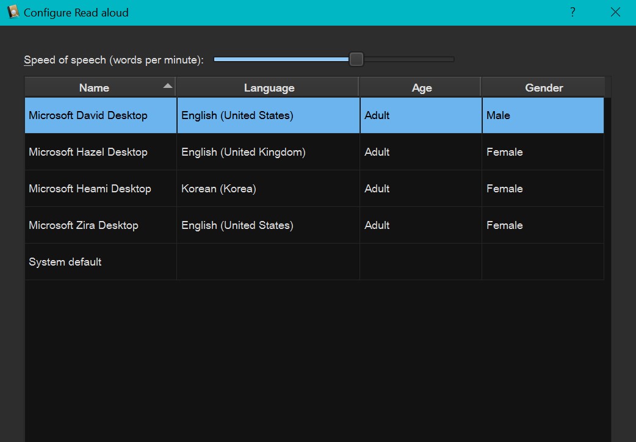Screen dimensions: 636x442
Task: Click the Female cell in the Heami row
Action: point(543,188)
